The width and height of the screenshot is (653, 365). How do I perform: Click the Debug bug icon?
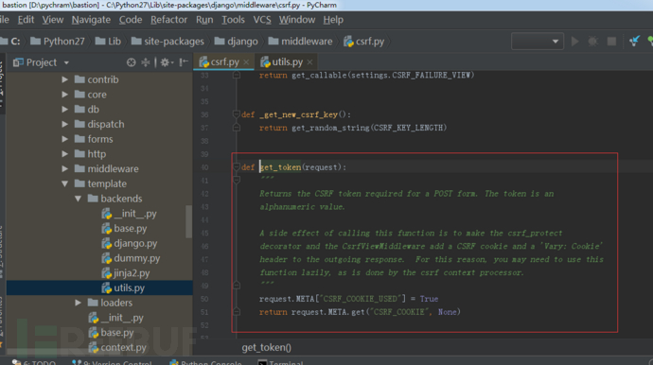pyautogui.click(x=593, y=42)
